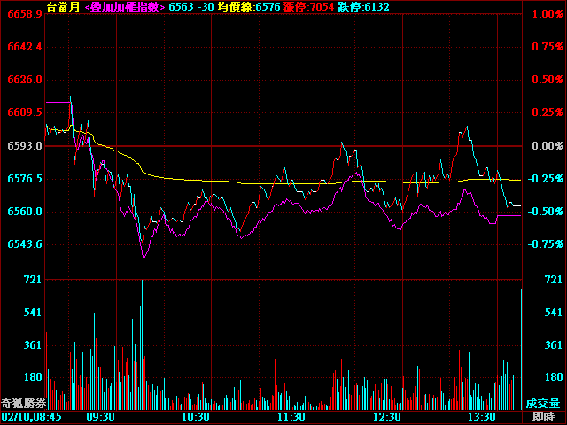Click the 11:30 time axis label
The width and height of the screenshot is (567, 425).
point(291,417)
